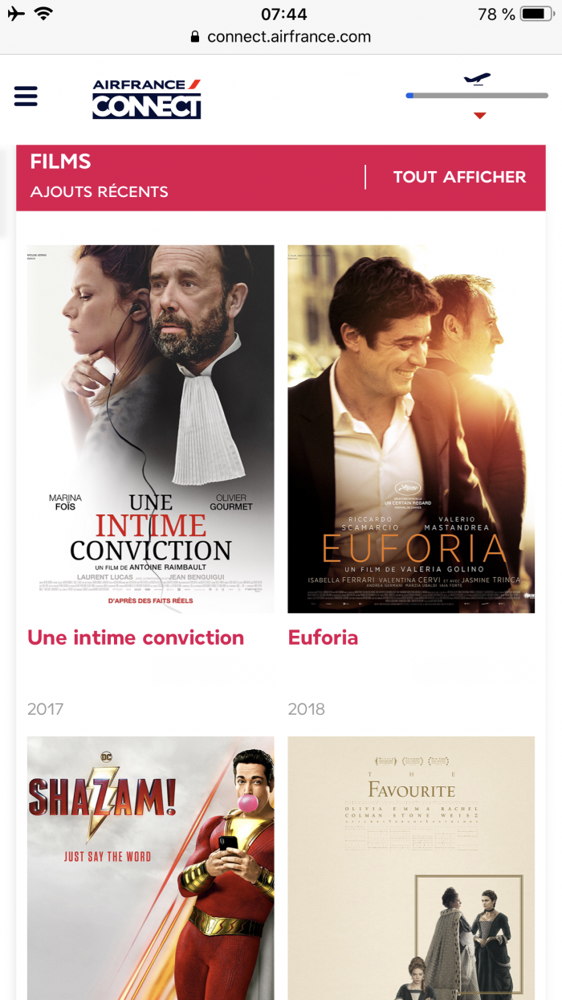Viewport: 562px width, 1000px height.
Task: Open the hamburger menu
Action: [26, 96]
